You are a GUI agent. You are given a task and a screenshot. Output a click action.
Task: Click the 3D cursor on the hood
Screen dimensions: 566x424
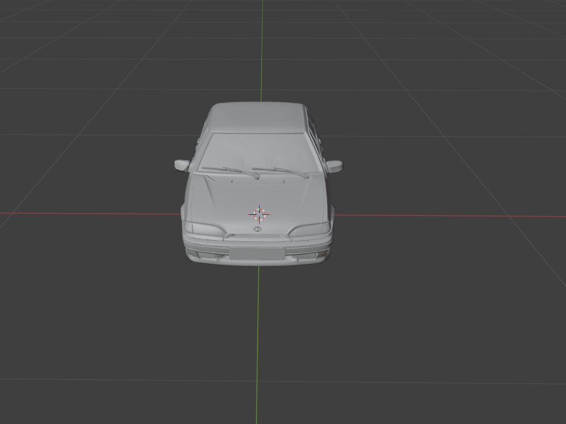[x=259, y=214]
